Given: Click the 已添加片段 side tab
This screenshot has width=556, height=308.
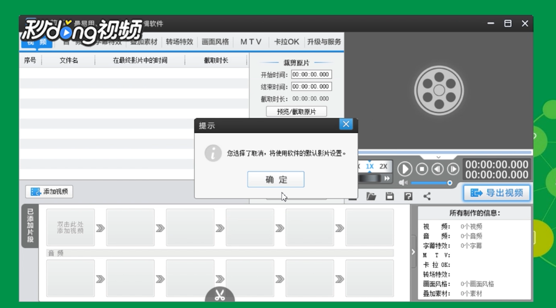Looking at the screenshot, I should [x=30, y=225].
